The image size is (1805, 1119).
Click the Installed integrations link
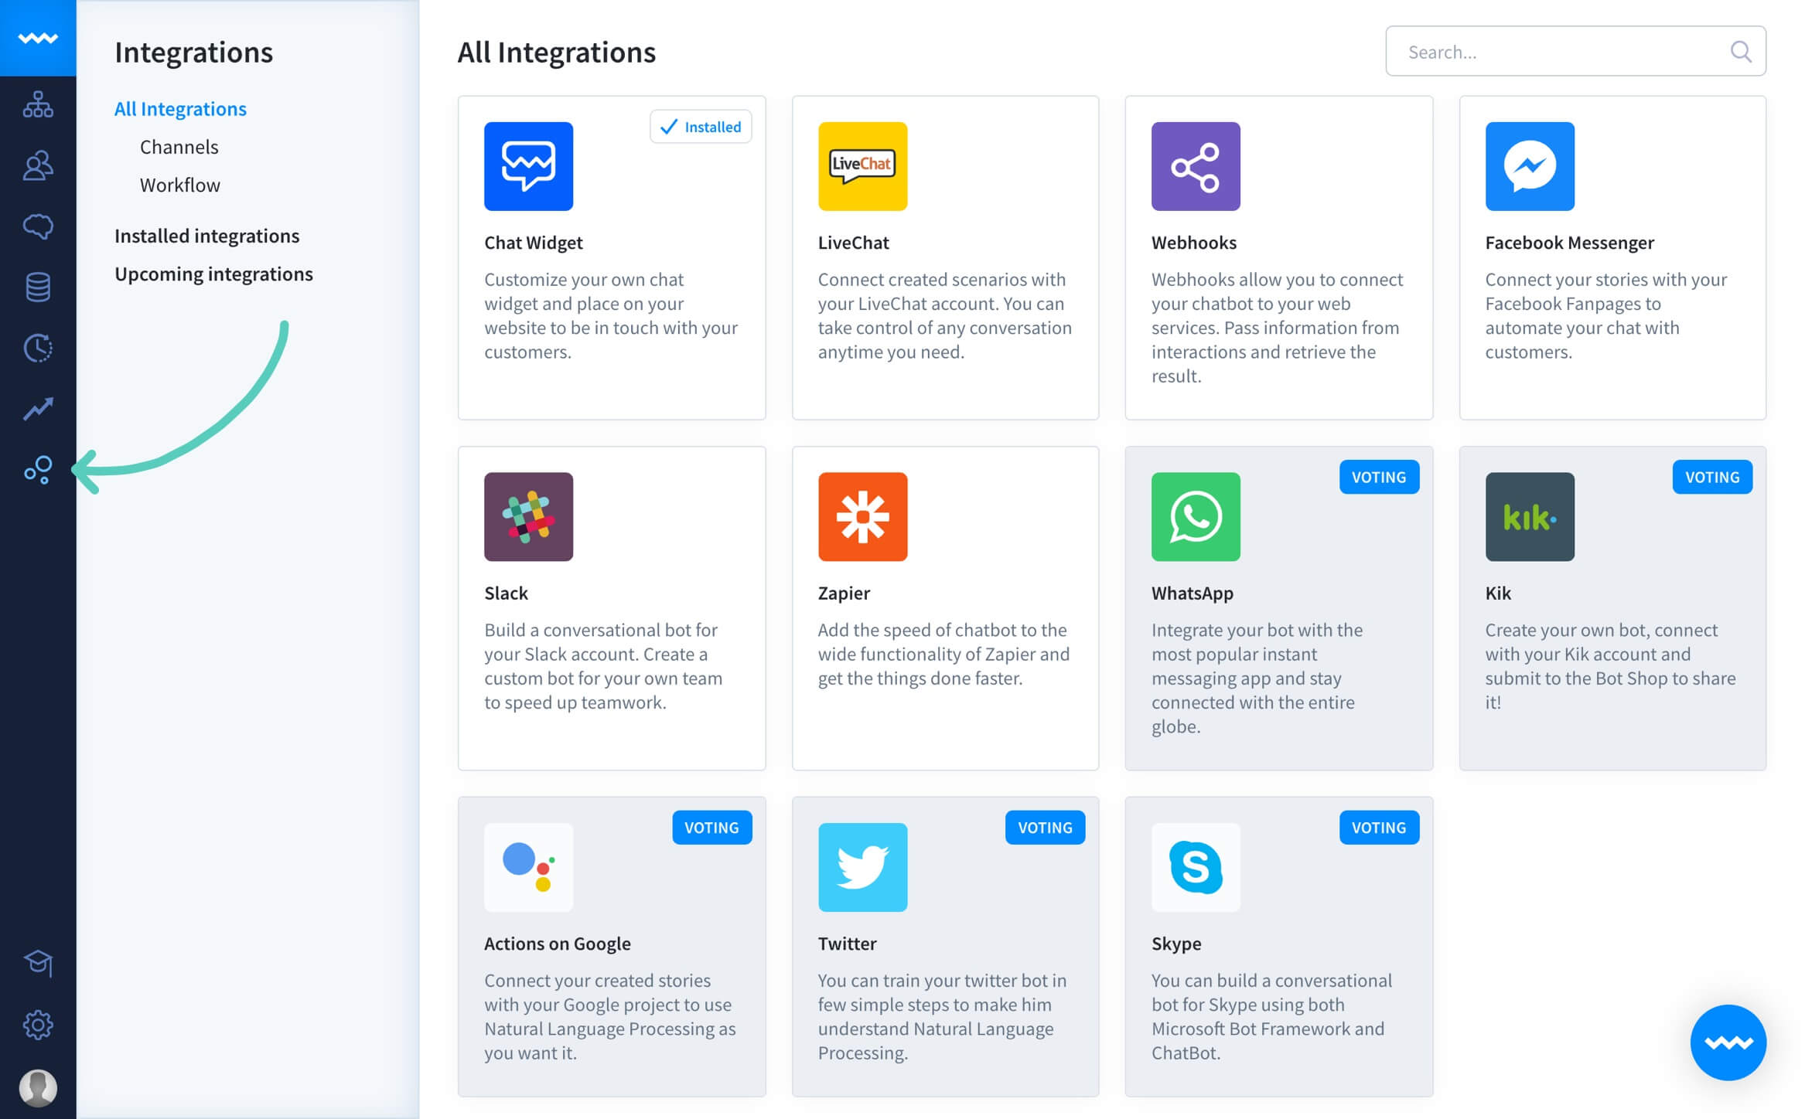coord(206,235)
